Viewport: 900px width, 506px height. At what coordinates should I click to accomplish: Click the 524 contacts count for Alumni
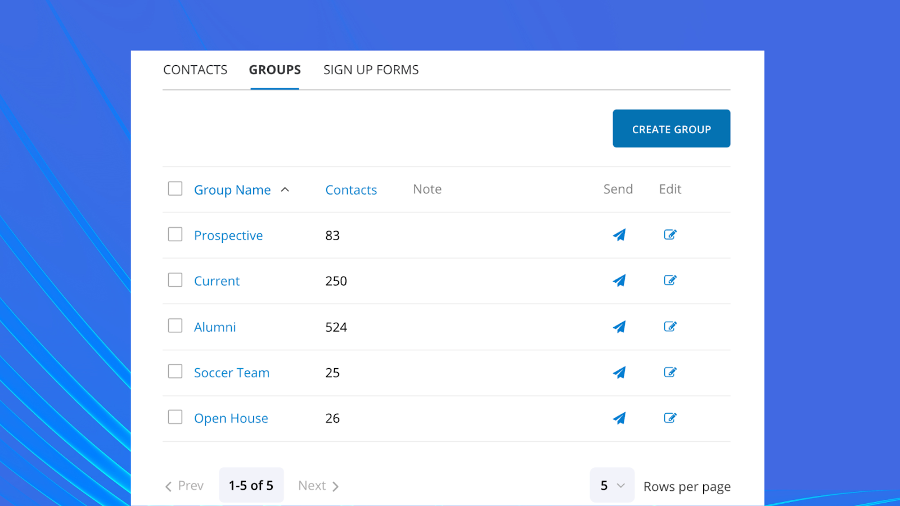pyautogui.click(x=336, y=327)
